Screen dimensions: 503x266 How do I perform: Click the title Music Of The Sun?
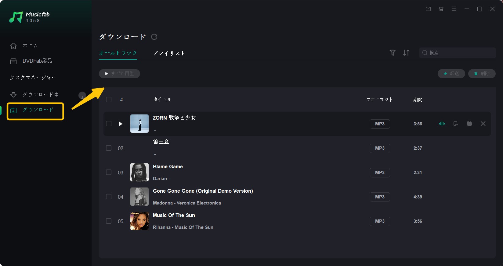(174, 215)
